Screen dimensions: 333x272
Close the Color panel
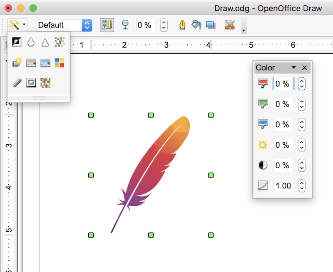[x=304, y=67]
